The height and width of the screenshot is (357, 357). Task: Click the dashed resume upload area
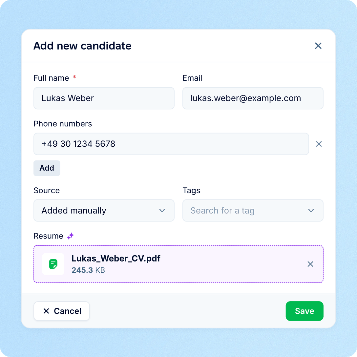click(178, 264)
